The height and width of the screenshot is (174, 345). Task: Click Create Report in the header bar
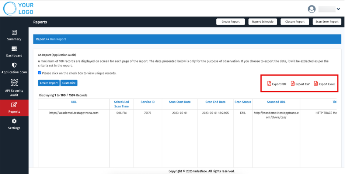click(231, 22)
